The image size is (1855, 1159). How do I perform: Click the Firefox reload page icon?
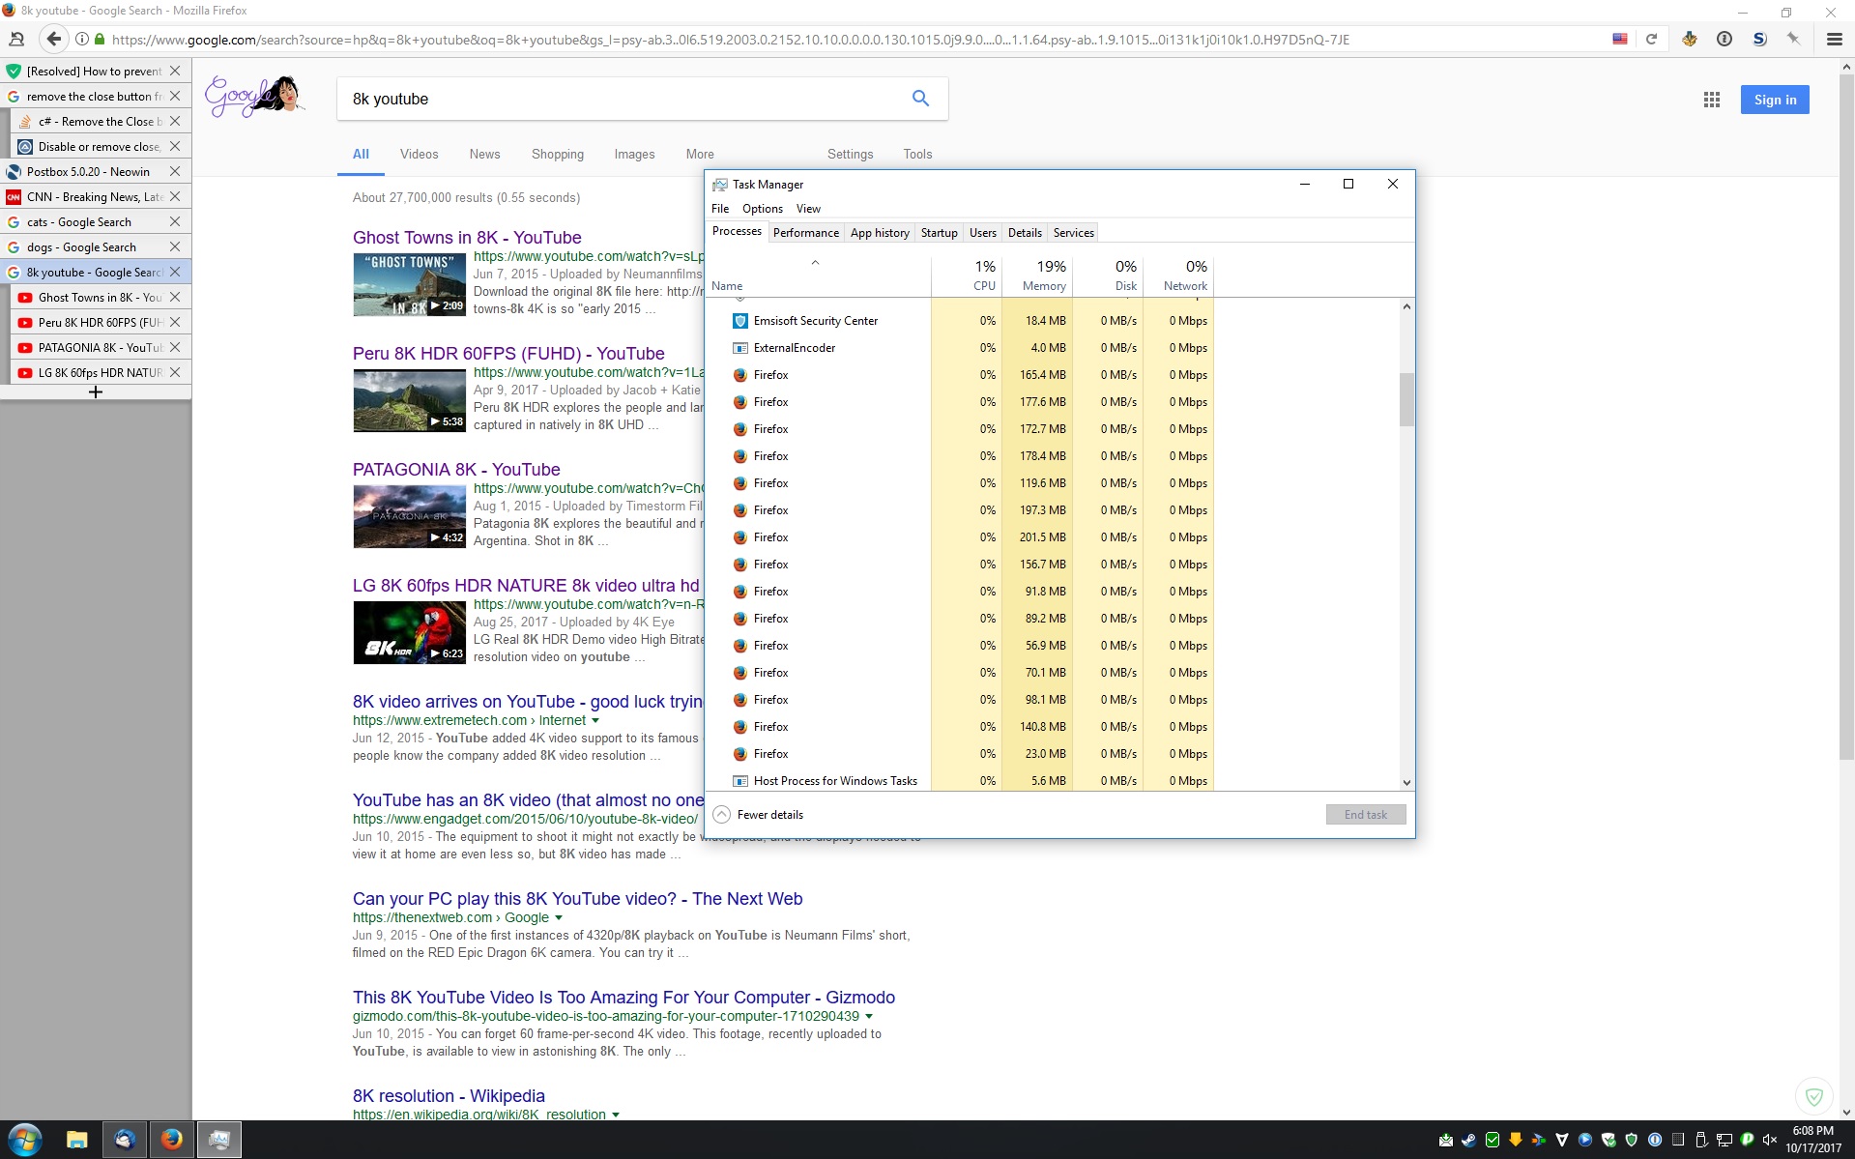point(1651,40)
